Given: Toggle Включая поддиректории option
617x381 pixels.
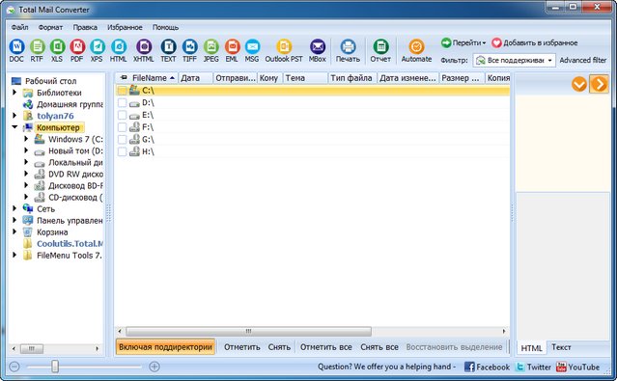Looking at the screenshot, I should click(x=165, y=347).
